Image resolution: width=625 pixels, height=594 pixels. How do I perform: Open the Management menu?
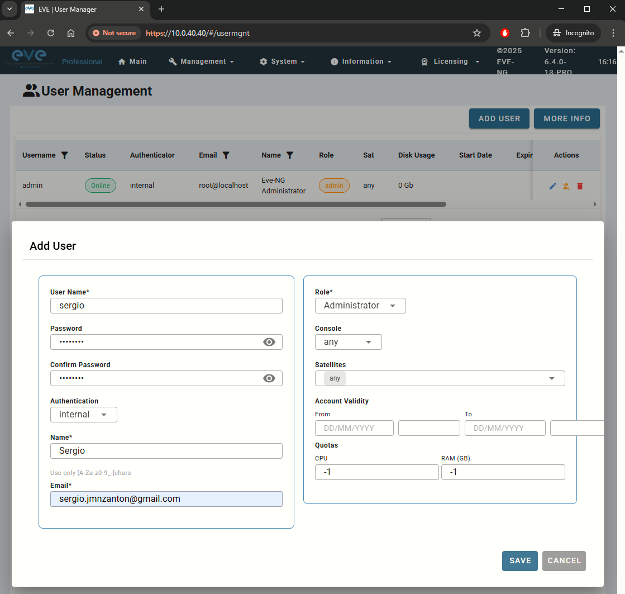(202, 61)
